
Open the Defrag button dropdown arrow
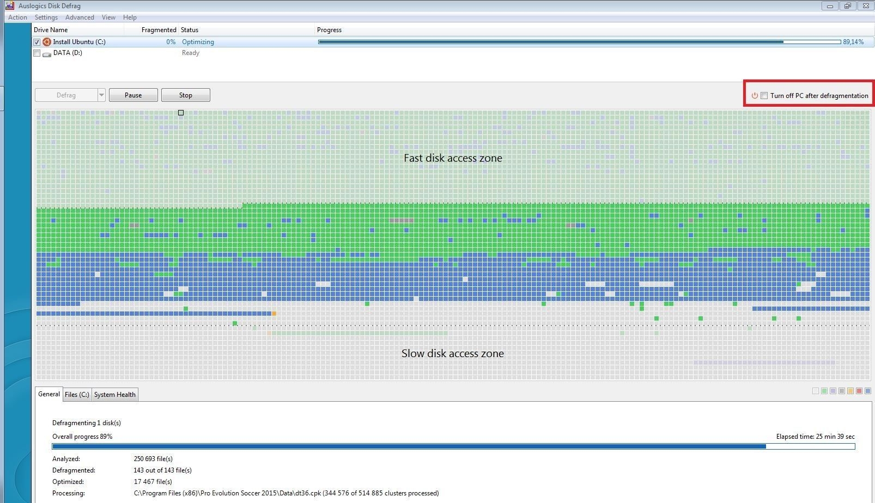[x=101, y=95]
